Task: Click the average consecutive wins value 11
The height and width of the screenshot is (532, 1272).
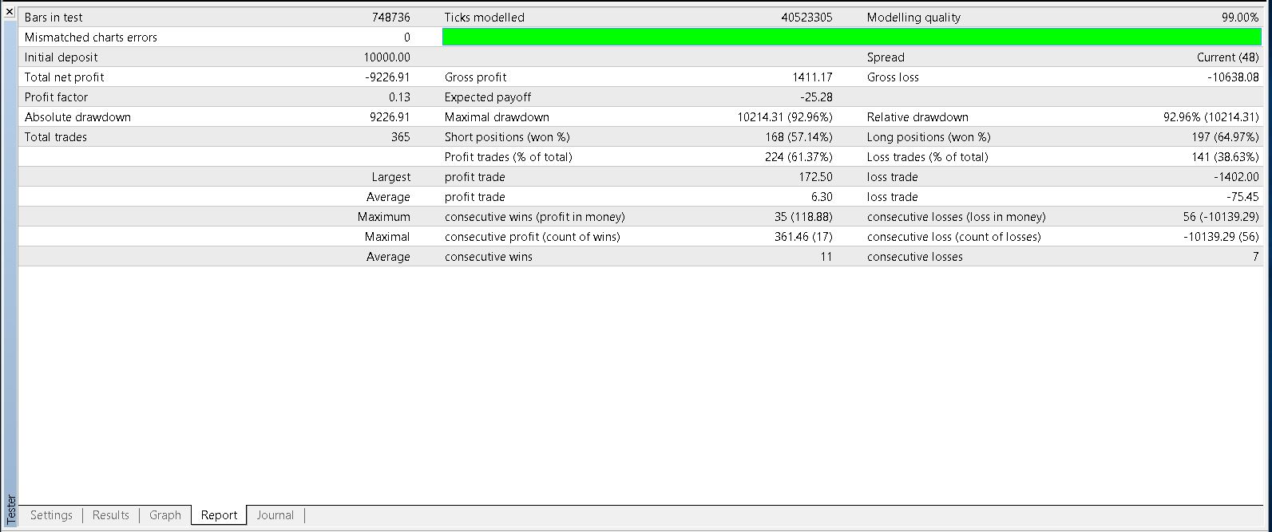Action: click(x=826, y=257)
